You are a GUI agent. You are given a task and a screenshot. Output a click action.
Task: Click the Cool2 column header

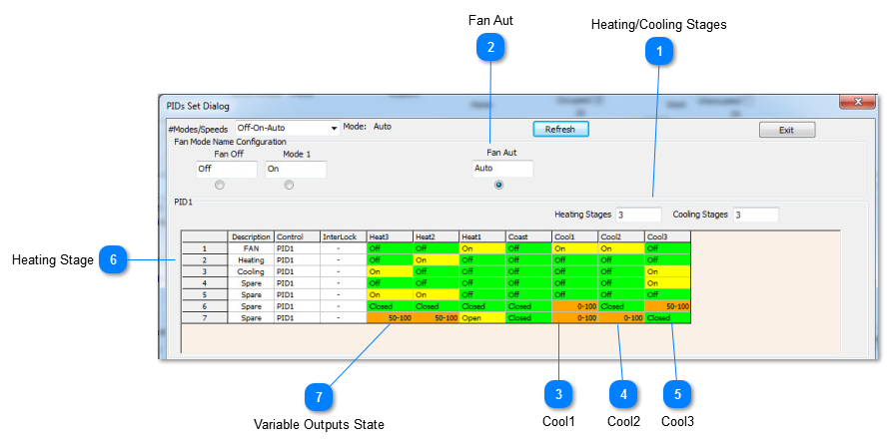click(621, 236)
